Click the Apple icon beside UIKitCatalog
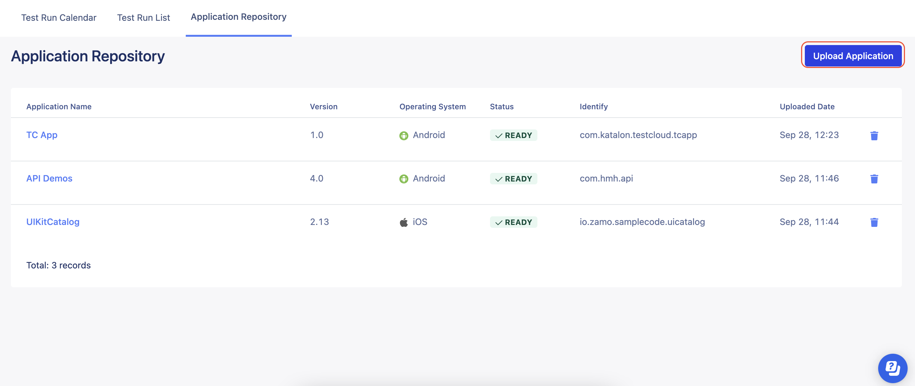The width and height of the screenshot is (915, 386). click(x=404, y=221)
